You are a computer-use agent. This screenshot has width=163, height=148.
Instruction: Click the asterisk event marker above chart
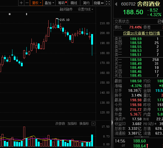(10, 14)
